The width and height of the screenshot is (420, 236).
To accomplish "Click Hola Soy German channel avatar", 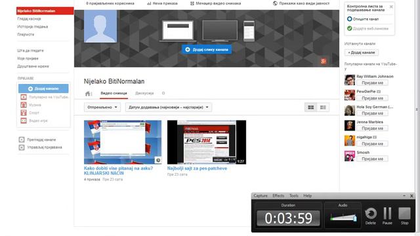I will coord(350,110).
